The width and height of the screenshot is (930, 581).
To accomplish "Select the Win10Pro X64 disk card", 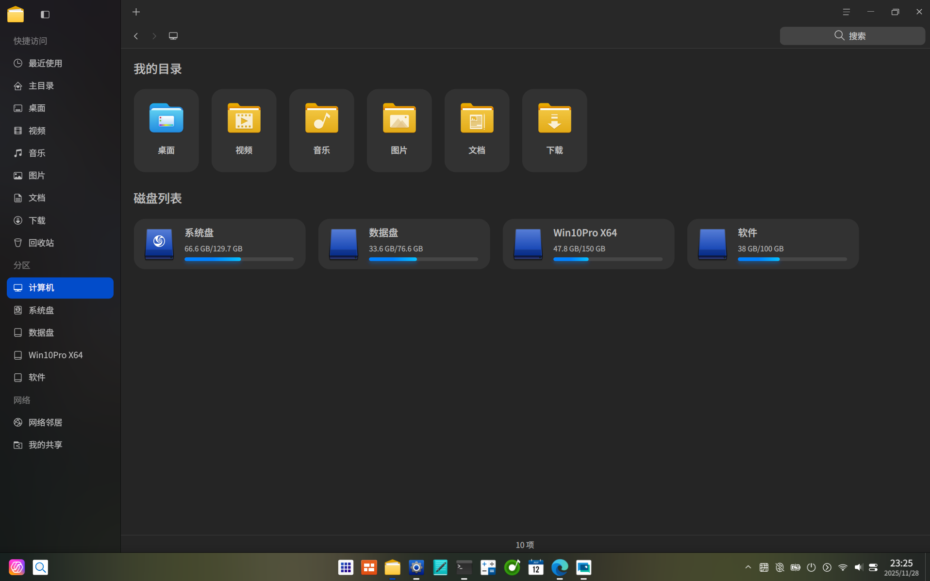I will point(589,244).
